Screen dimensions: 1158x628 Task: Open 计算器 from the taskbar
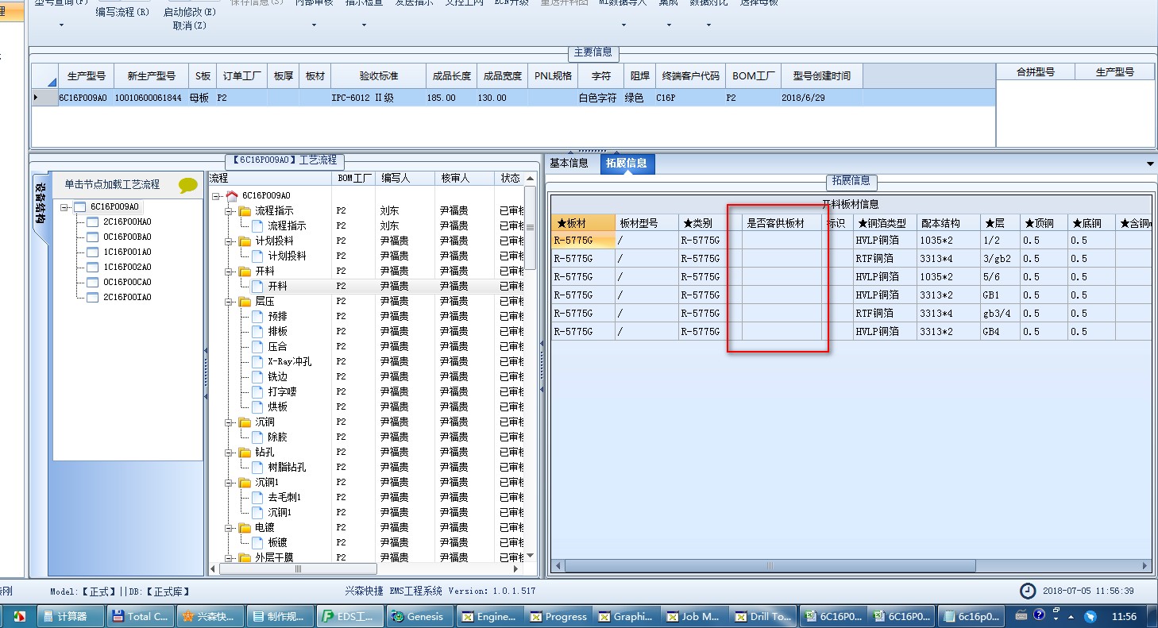71,616
